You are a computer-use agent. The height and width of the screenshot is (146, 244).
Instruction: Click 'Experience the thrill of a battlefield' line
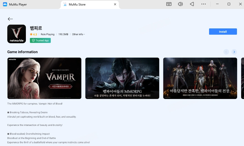(48, 142)
